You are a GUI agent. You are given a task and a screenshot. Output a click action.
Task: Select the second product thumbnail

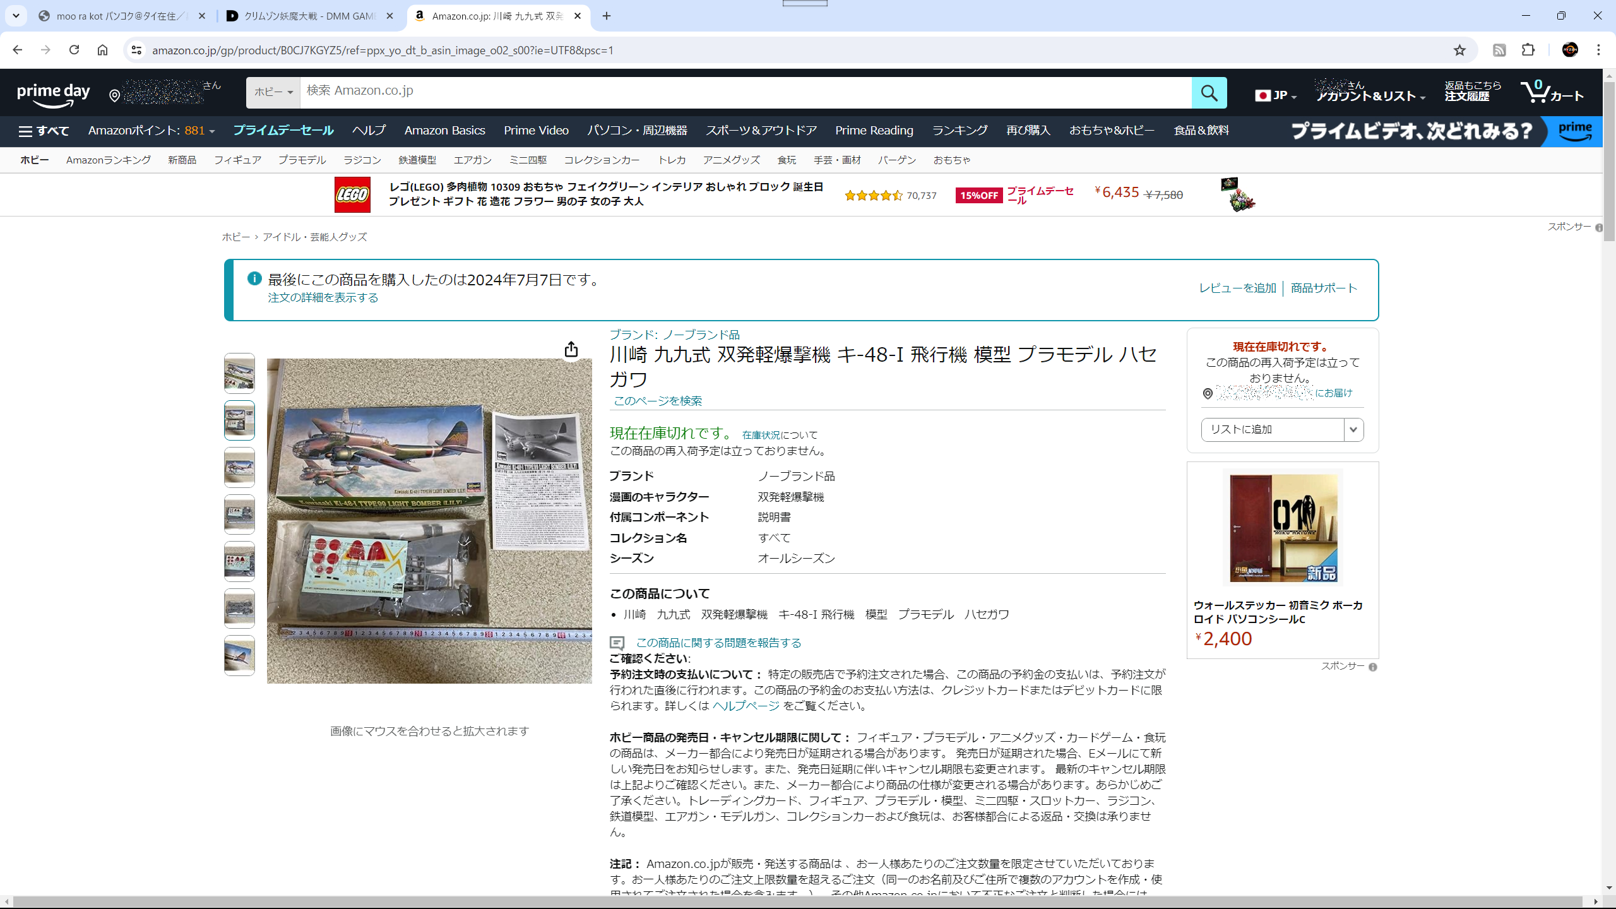(x=239, y=420)
